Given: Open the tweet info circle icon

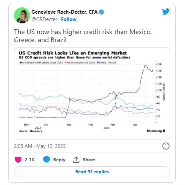Looking at the screenshot, I should point(166,146).
